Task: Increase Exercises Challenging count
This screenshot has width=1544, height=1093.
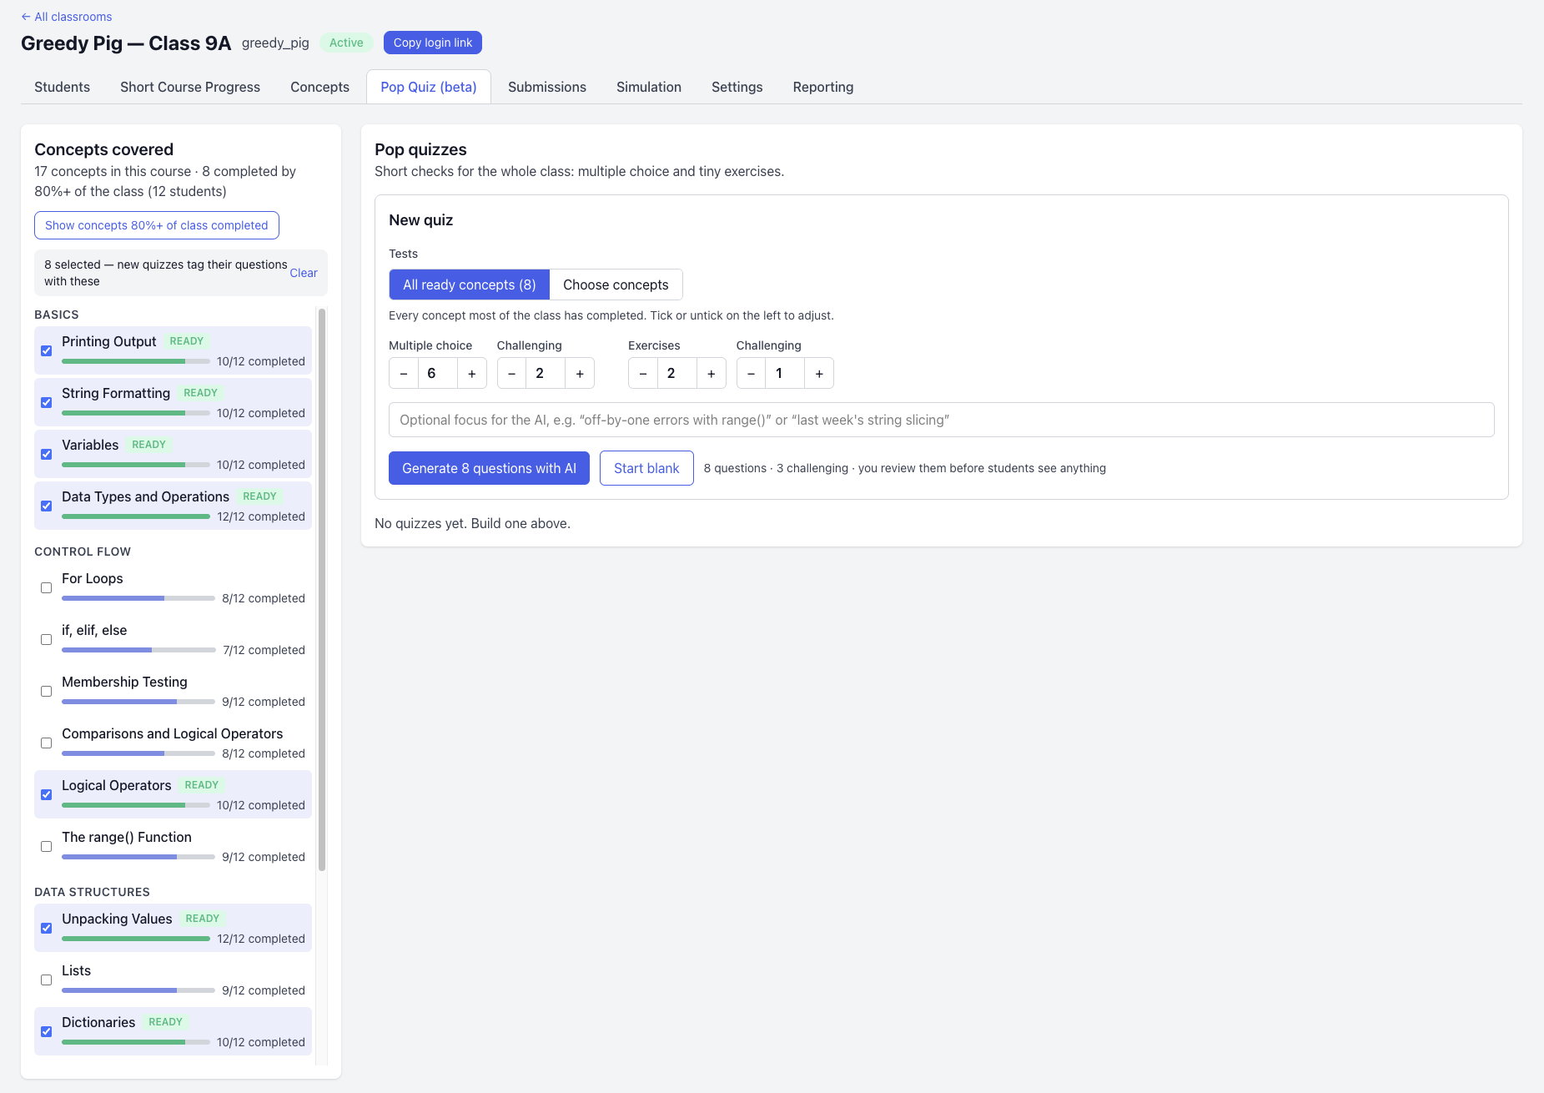Action: [x=819, y=373]
